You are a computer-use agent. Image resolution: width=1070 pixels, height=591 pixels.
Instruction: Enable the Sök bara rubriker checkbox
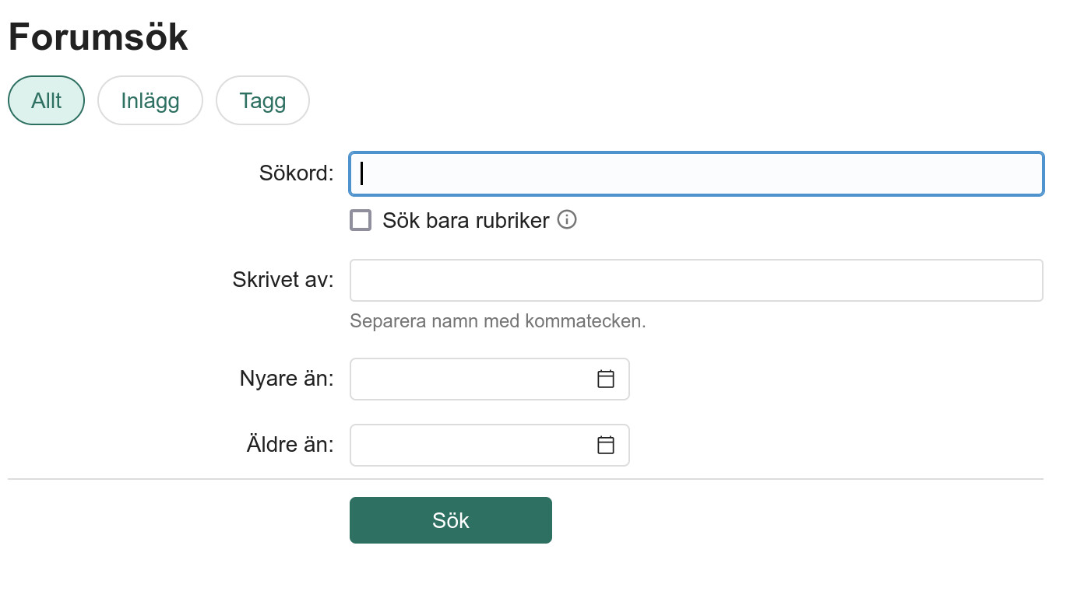[x=361, y=220]
